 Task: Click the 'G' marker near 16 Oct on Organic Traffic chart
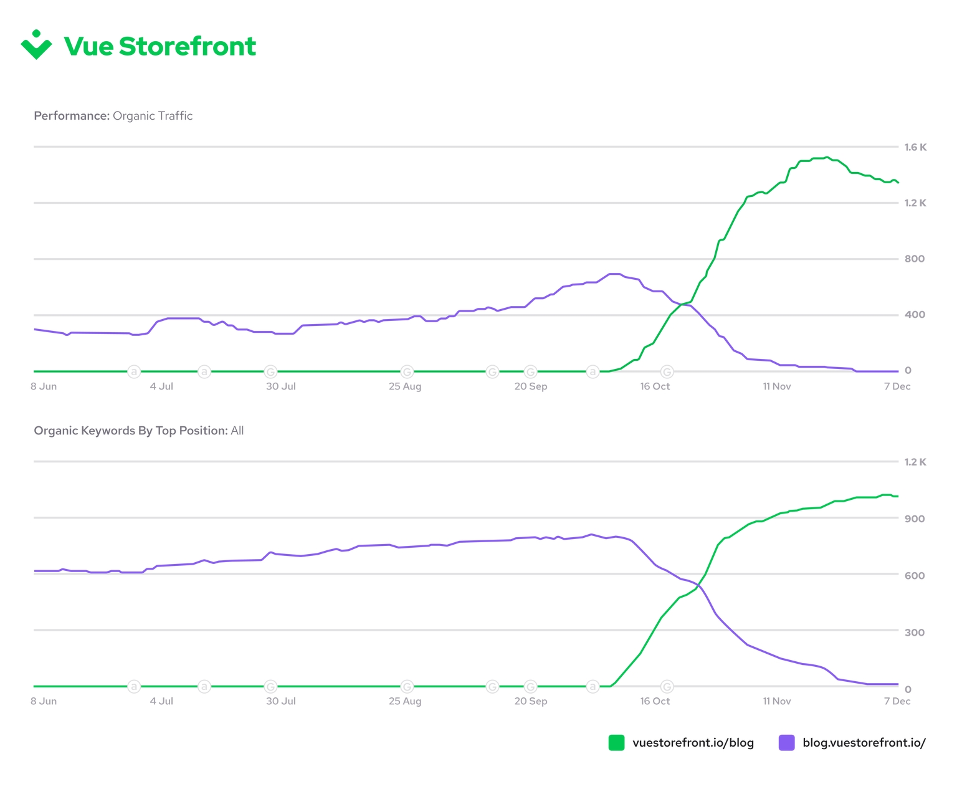[667, 372]
